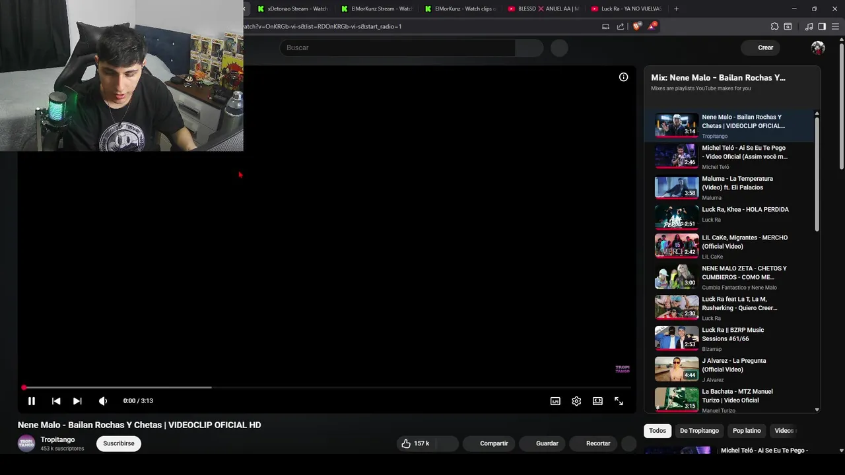Play Maluma La Temperatura from the mix
Viewport: 845px width, 475px height.
point(729,188)
